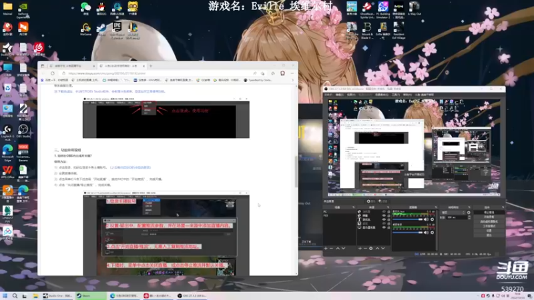Open the 编辑 (Edit) menu in OBS

point(340,95)
